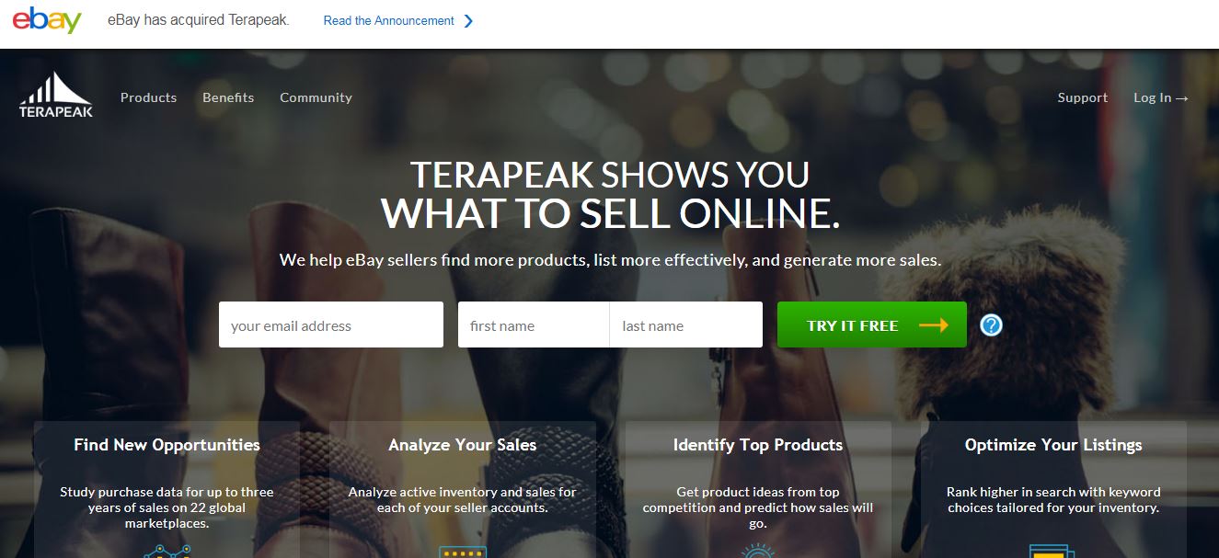Click the chevron arrow after Read the Announcement
Screen dimensions: 1219x558
click(x=468, y=21)
